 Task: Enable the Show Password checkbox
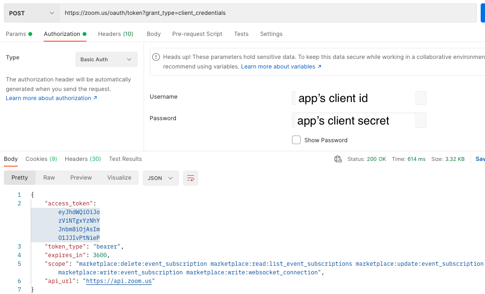[x=296, y=140]
